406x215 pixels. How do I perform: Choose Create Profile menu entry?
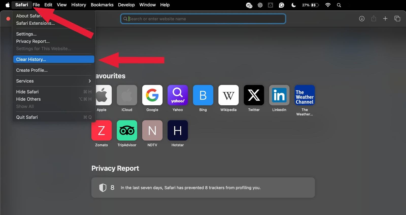click(x=54, y=70)
